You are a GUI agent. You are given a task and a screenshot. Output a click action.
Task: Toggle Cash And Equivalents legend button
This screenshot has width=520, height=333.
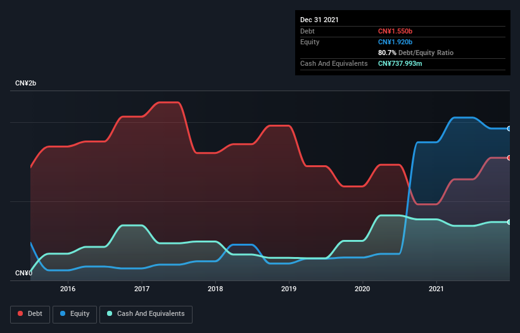(x=146, y=314)
